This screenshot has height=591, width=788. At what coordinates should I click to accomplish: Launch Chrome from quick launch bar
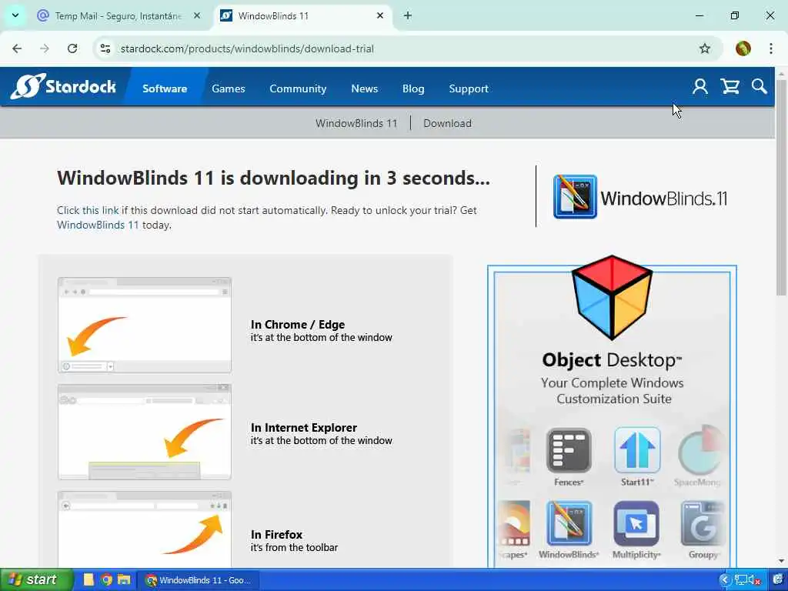click(106, 580)
